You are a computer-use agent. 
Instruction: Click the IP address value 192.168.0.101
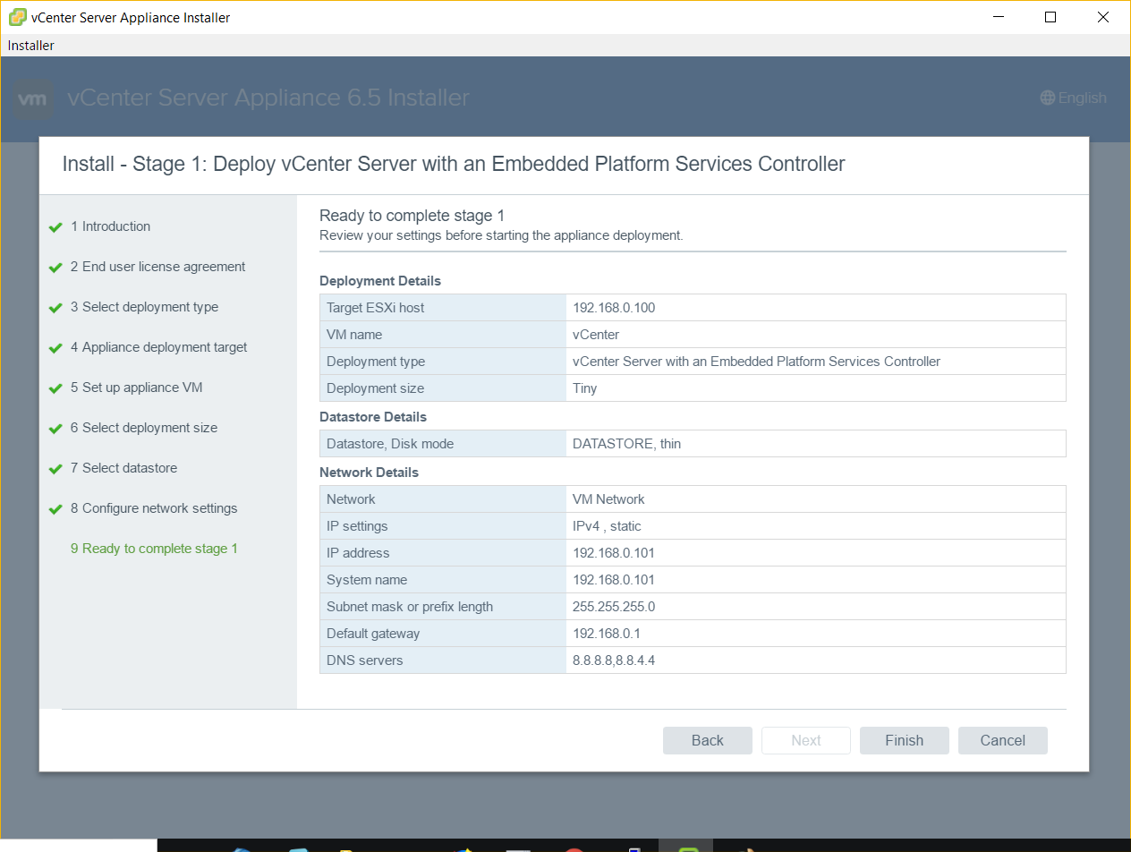(x=614, y=553)
